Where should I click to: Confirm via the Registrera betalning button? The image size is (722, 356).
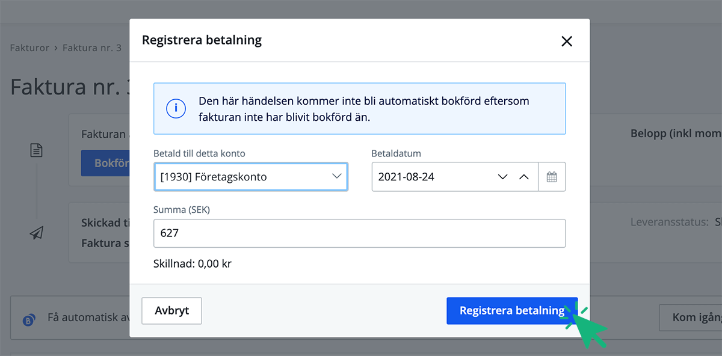[x=511, y=311]
